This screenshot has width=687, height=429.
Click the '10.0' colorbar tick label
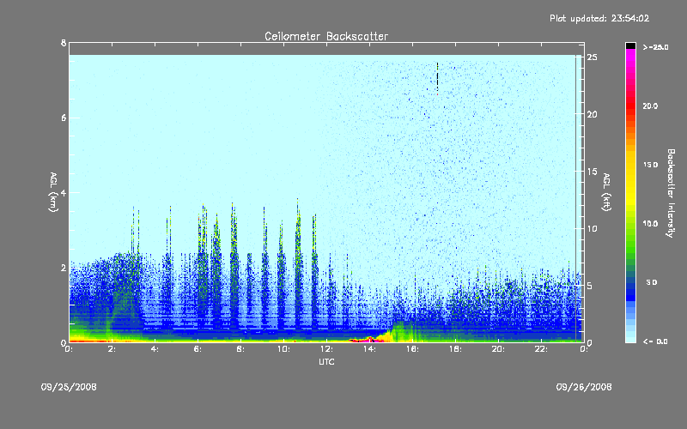coord(650,224)
